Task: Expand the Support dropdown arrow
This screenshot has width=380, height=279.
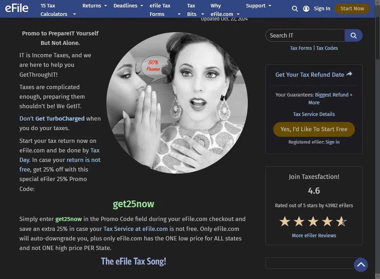Action: pyautogui.click(x=270, y=6)
